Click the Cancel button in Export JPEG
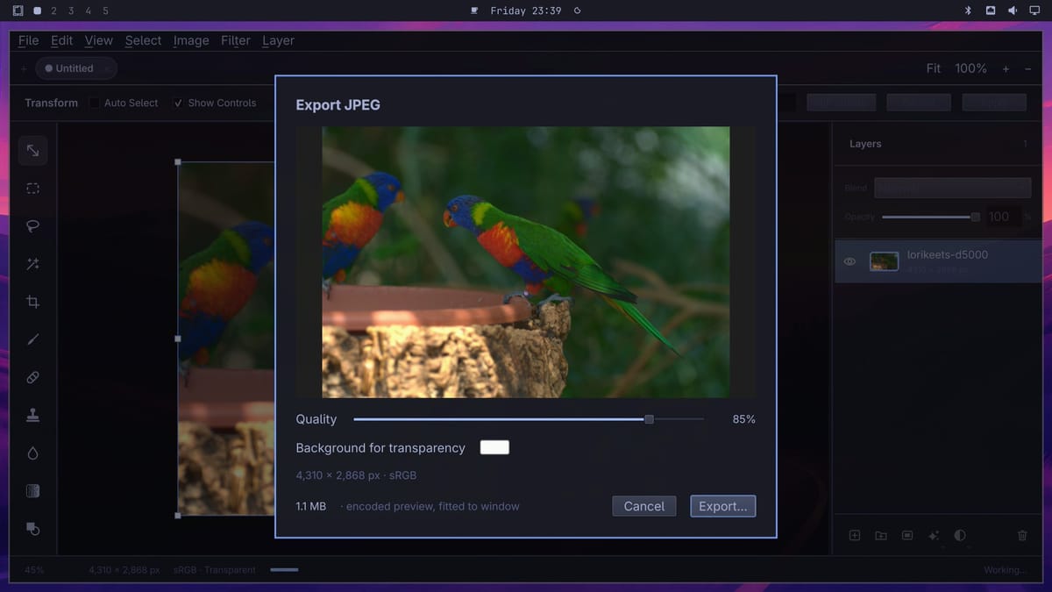Viewport: 1052px width, 592px height. click(644, 506)
